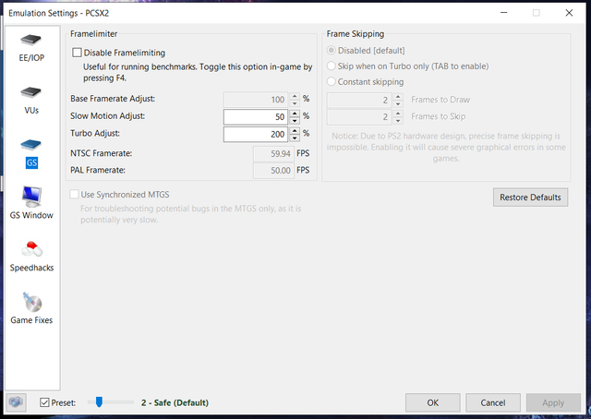
Task: Click the Cancel button
Action: click(492, 402)
